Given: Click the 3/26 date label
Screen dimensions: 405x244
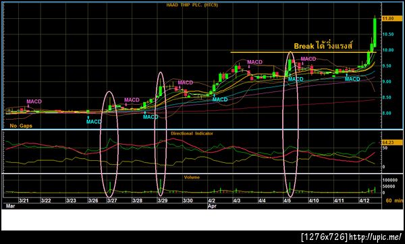Looking at the screenshot, I should (93, 201).
